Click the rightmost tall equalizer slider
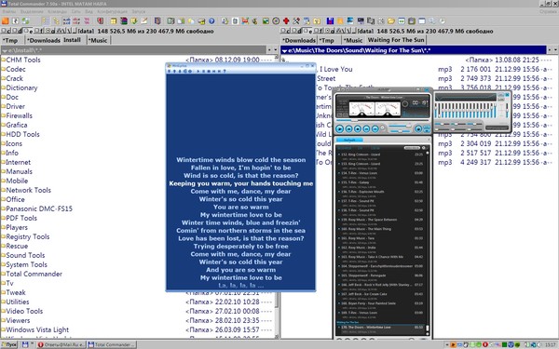The width and height of the screenshot is (559, 349). (x=507, y=111)
